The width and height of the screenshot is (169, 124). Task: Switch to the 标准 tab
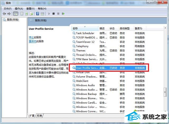[39, 116]
